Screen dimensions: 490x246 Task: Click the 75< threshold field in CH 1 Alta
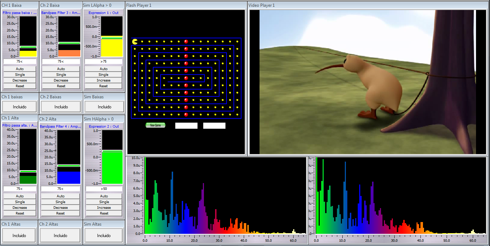tap(20, 189)
